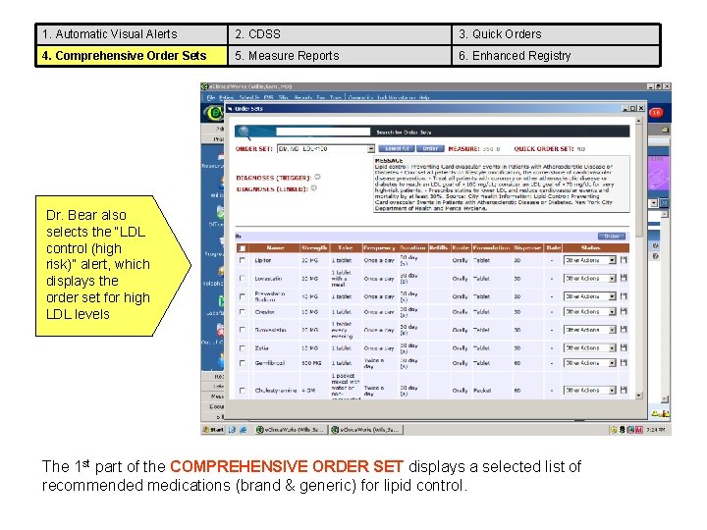
Task: Check the Zetia row checkbox
Action: coord(243,347)
